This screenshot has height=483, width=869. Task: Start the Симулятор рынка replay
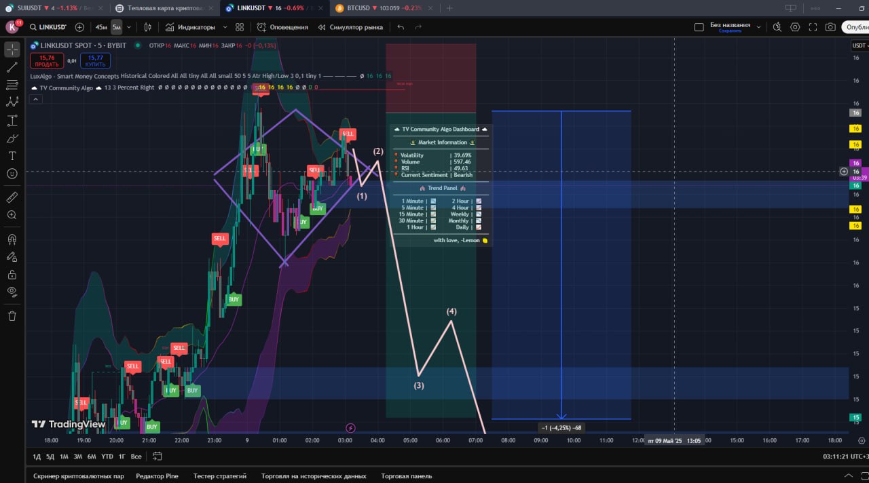pyautogui.click(x=350, y=27)
